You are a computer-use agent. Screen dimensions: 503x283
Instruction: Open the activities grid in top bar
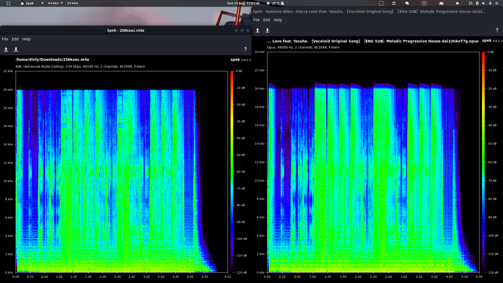(x=8, y=3)
